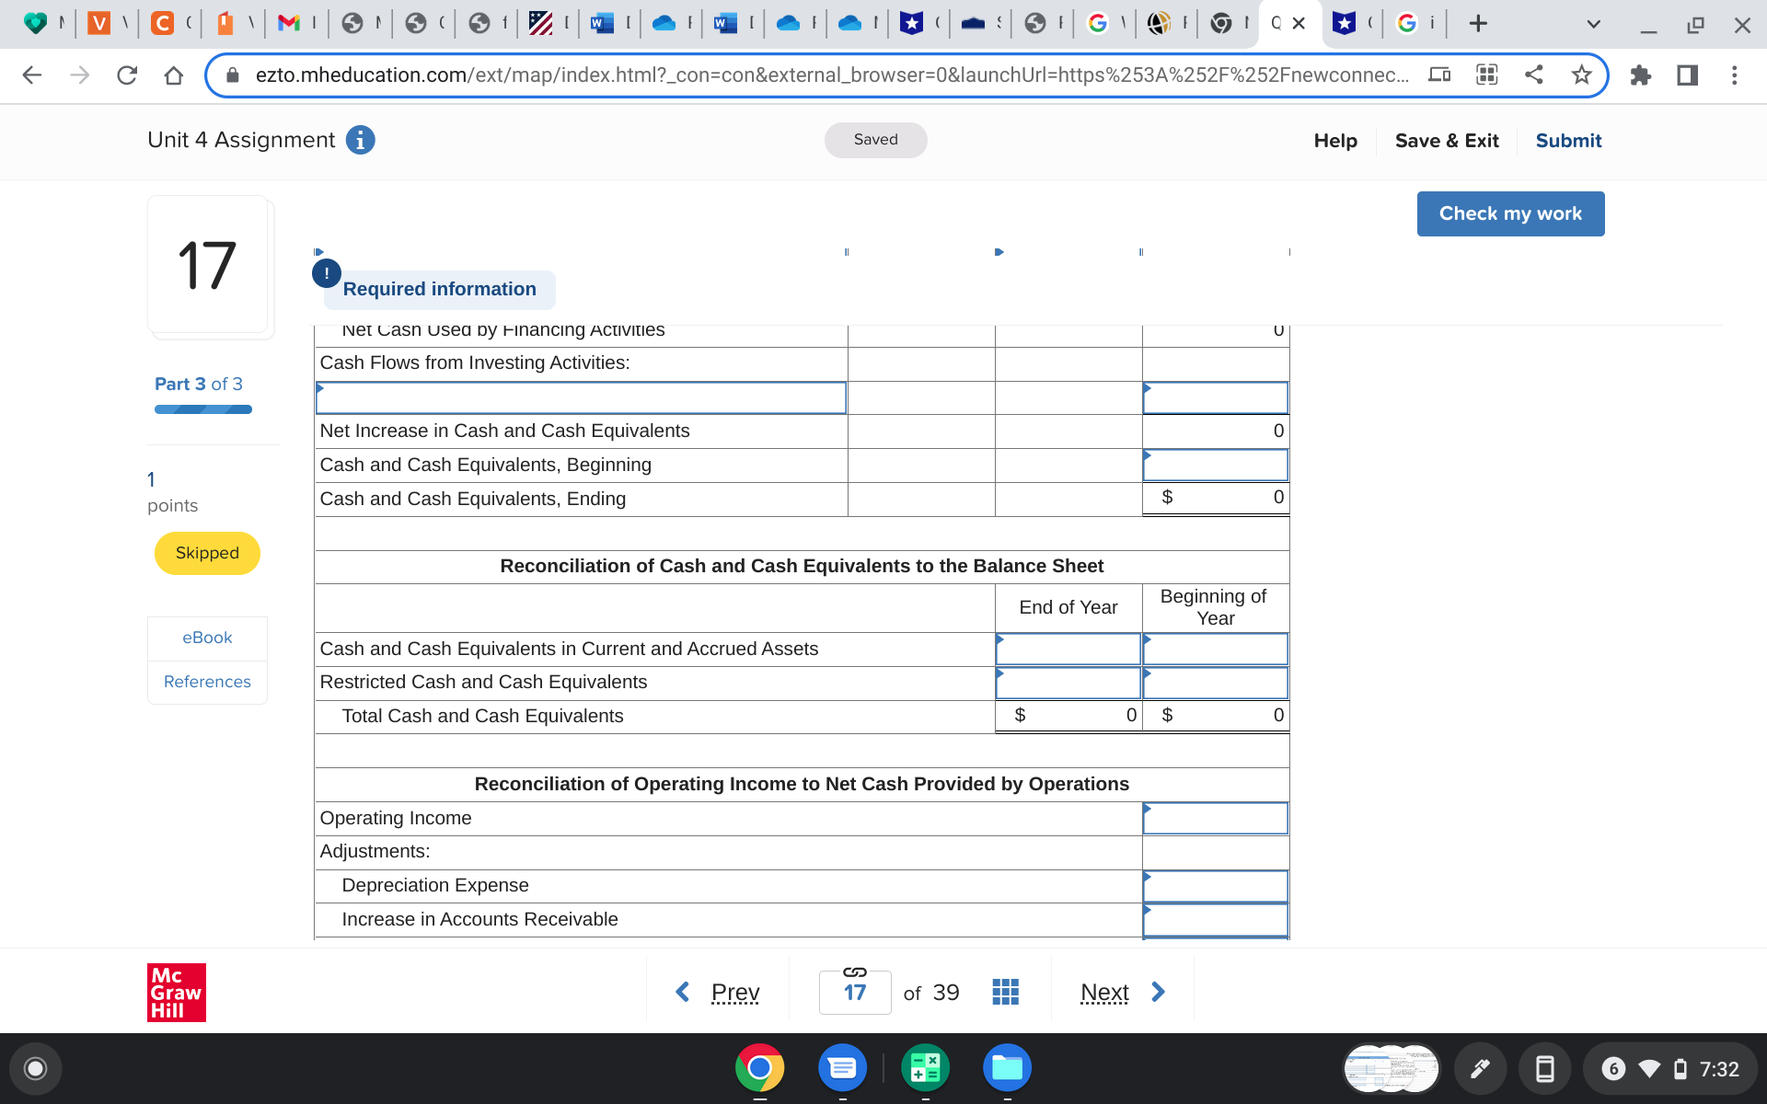Screen dimensions: 1767x1104
Task: Reload the page
Action: pos(127,75)
